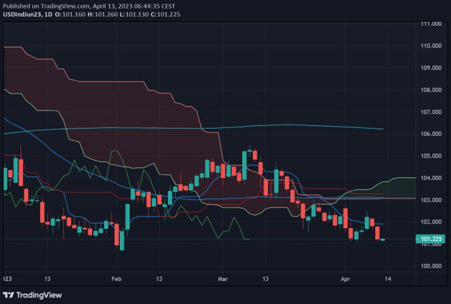The image size is (451, 304).
Task: Click the Apr label on time axis
Action: (345, 279)
